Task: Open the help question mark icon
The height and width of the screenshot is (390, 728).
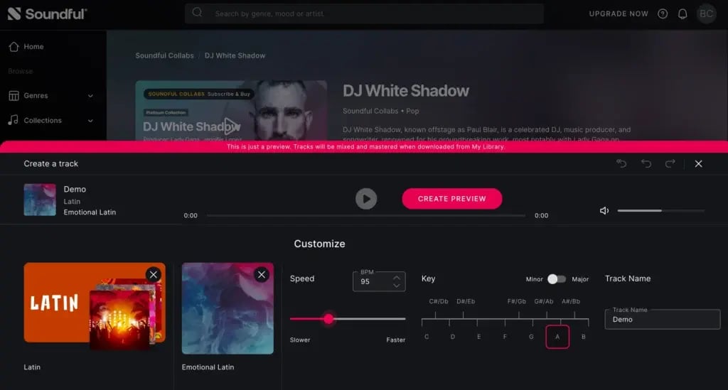Action: click(663, 13)
